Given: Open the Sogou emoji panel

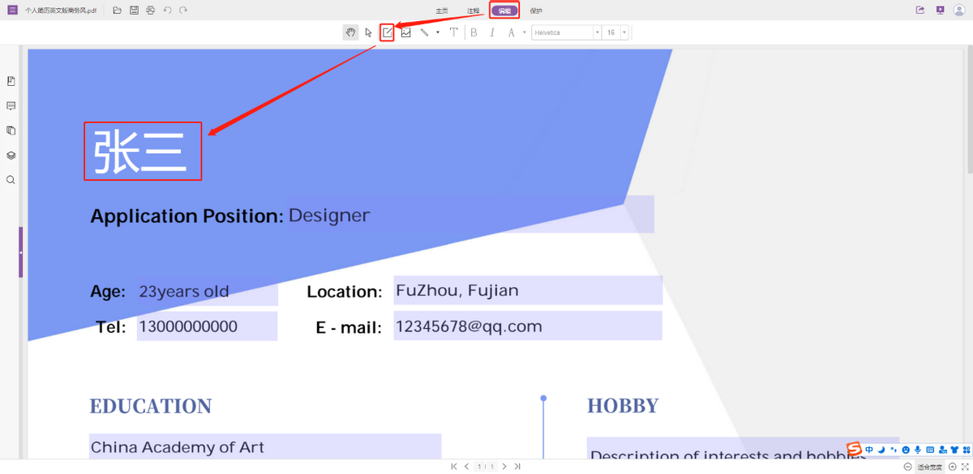Looking at the screenshot, I should [x=906, y=450].
